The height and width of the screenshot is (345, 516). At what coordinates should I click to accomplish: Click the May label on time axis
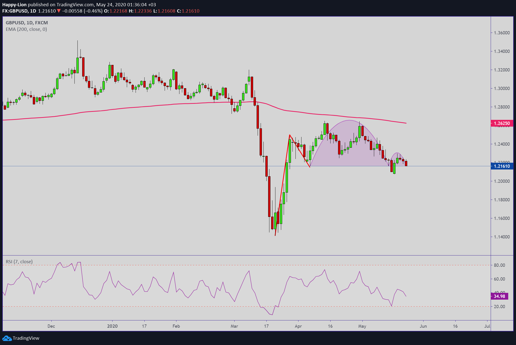coord(362,326)
